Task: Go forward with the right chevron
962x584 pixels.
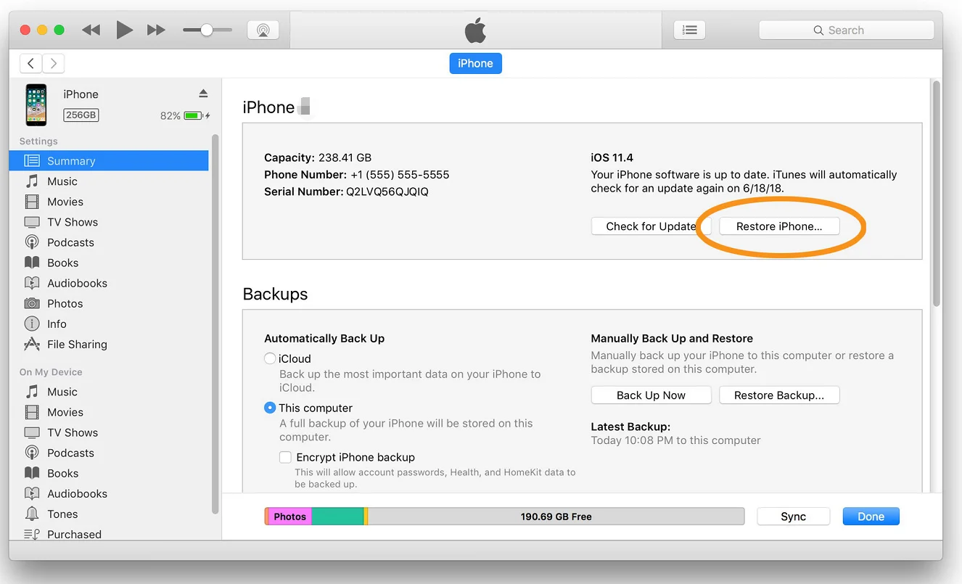Action: pos(54,63)
